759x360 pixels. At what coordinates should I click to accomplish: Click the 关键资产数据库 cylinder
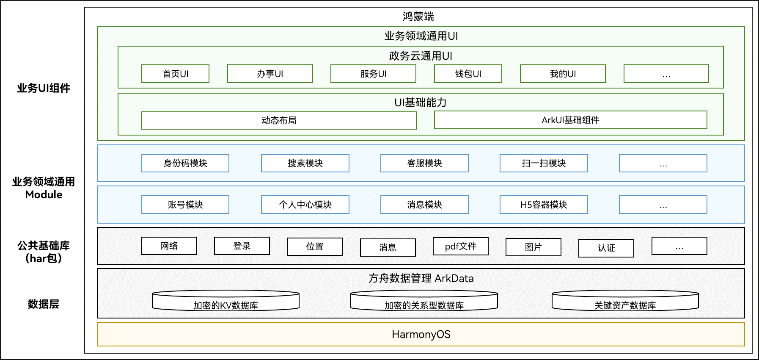(x=625, y=301)
